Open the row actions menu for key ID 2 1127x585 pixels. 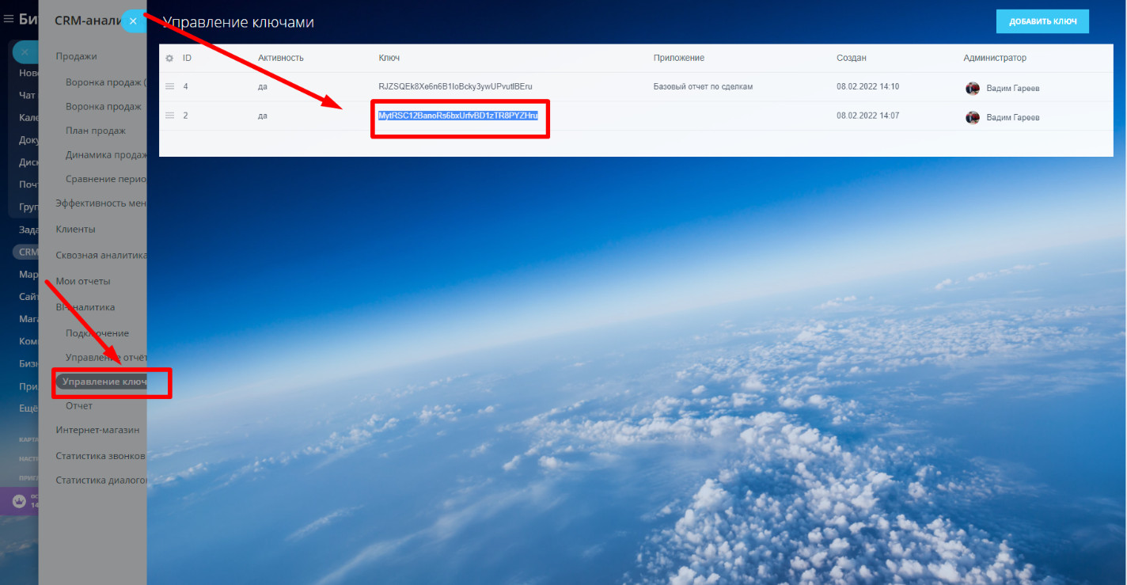click(x=169, y=116)
